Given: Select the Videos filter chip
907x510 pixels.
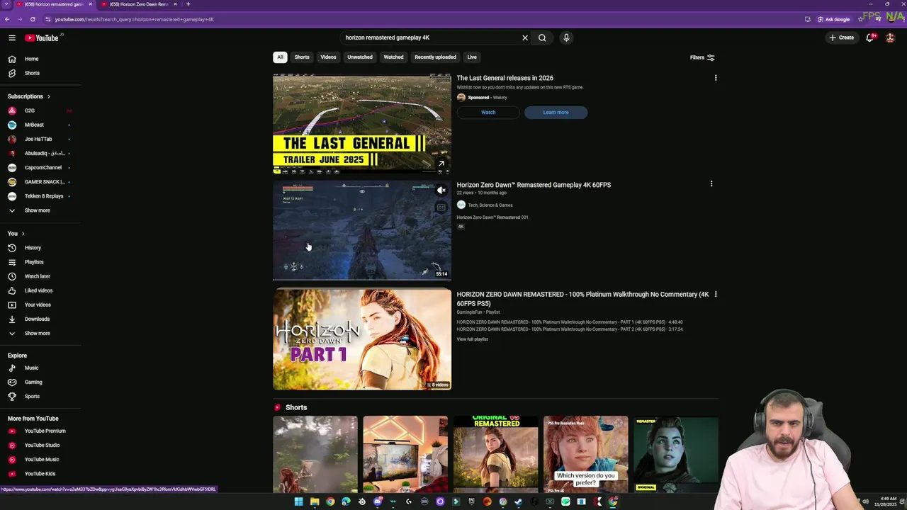Looking at the screenshot, I should coord(328,57).
